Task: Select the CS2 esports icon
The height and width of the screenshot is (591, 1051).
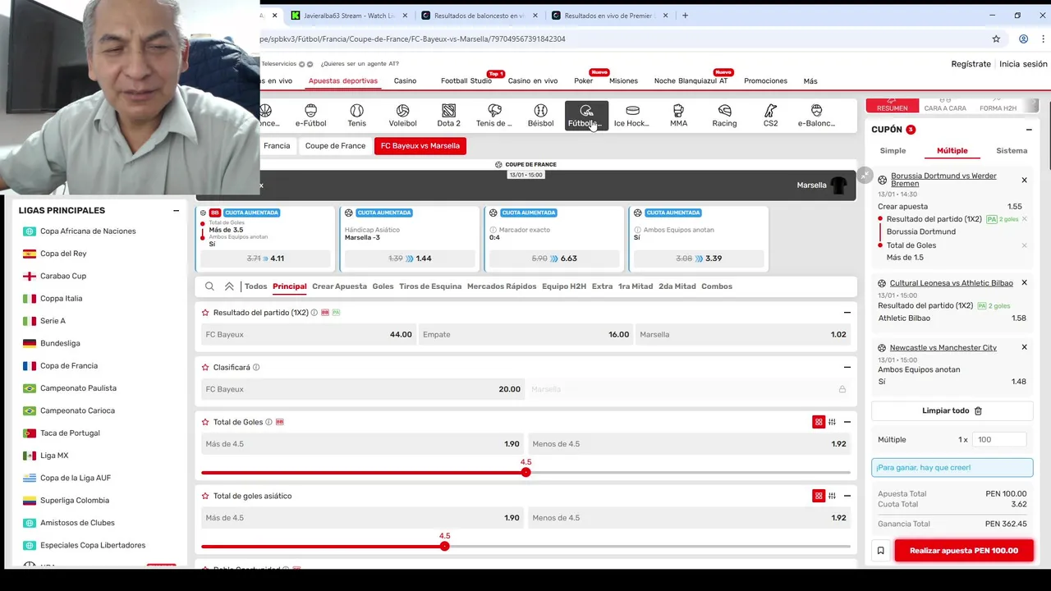Action: (x=770, y=116)
